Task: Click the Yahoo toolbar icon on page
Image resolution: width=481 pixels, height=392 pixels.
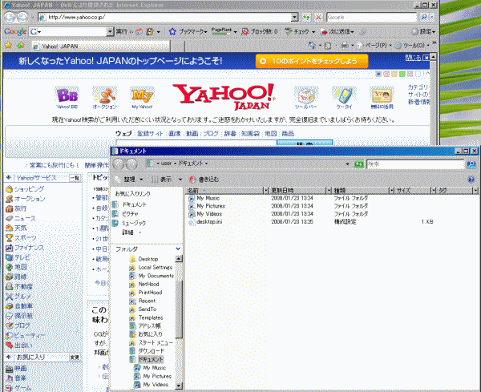Action: pos(306,95)
